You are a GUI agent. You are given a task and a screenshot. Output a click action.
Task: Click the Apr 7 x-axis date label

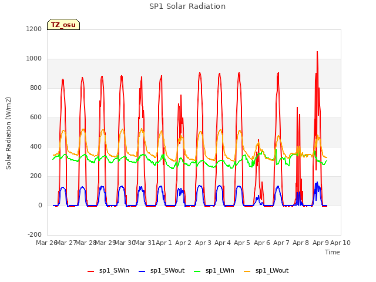pos(281,243)
